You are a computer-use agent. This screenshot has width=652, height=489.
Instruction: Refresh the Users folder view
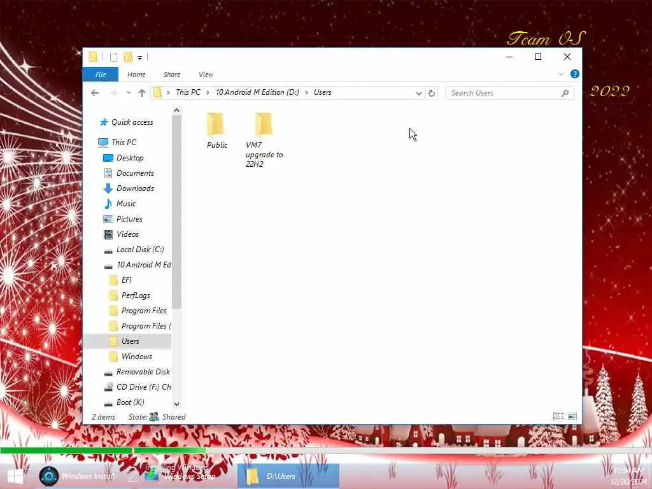(x=432, y=93)
